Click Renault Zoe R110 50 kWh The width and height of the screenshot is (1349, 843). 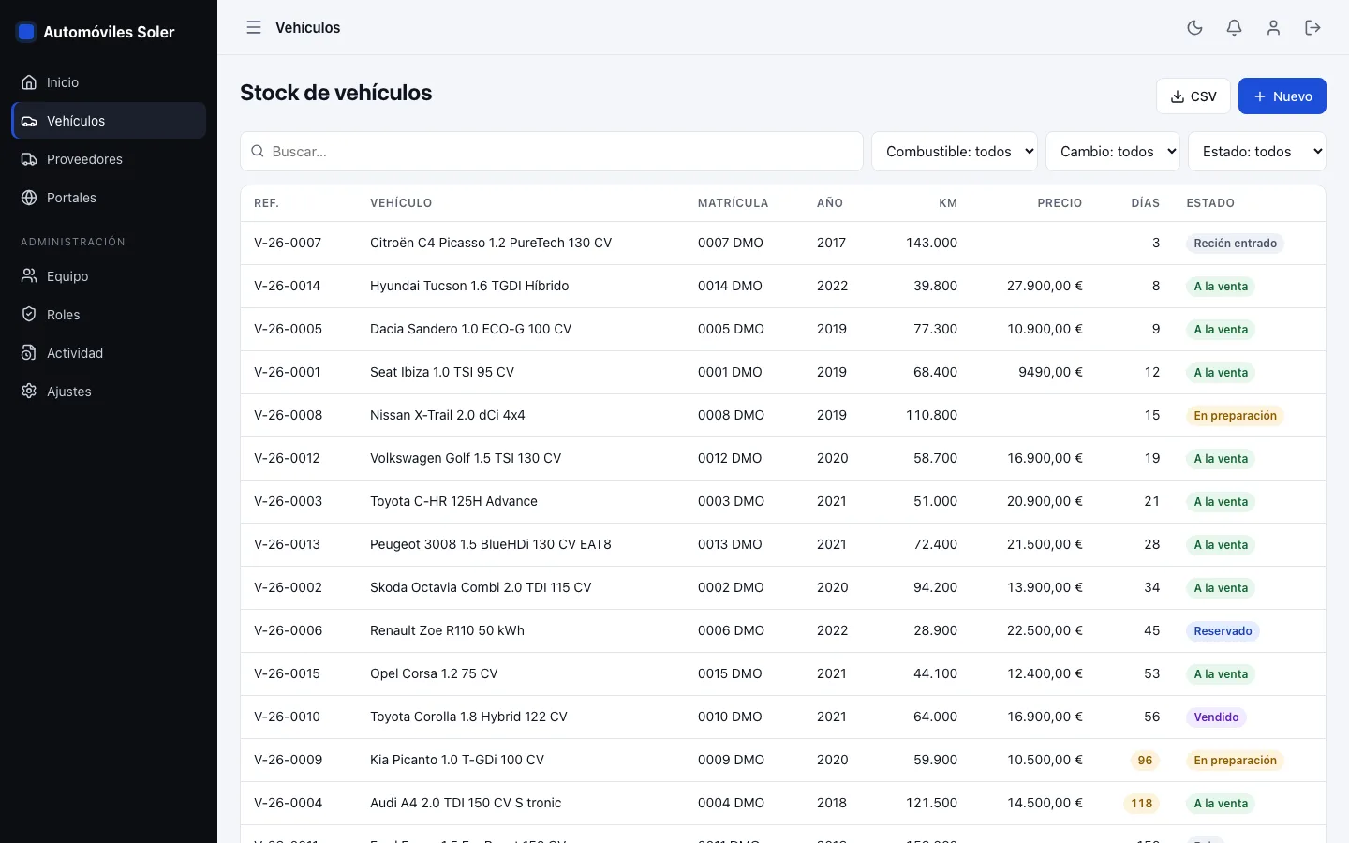click(447, 630)
